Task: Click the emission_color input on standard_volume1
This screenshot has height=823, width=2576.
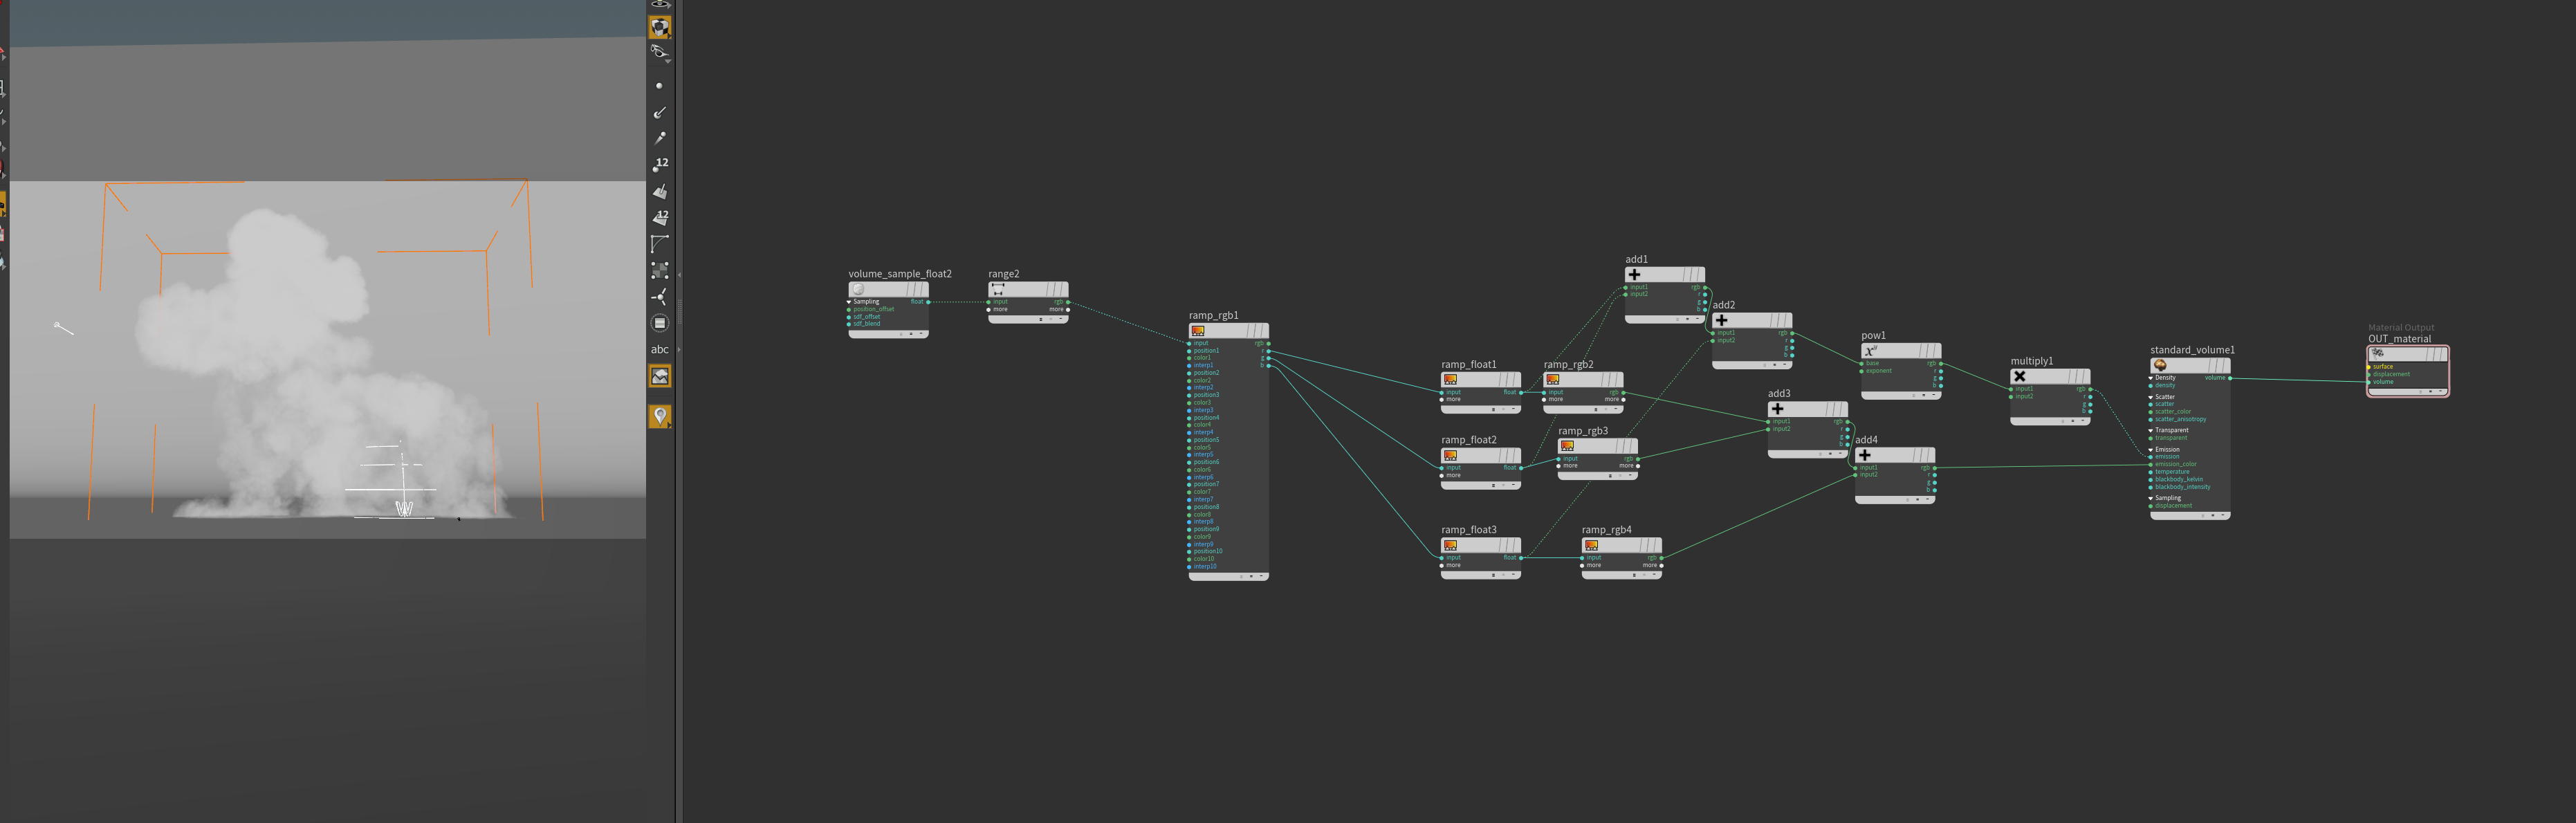Action: tap(2151, 464)
